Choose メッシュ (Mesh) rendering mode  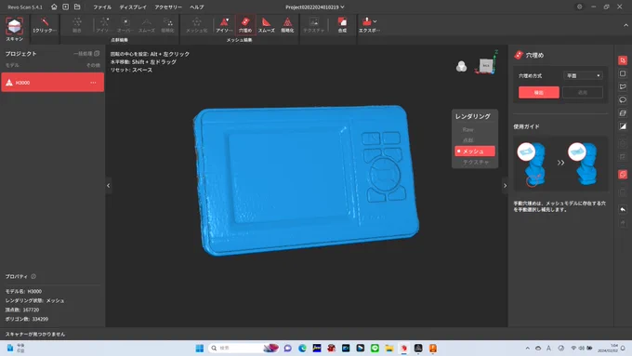pyautogui.click(x=475, y=152)
